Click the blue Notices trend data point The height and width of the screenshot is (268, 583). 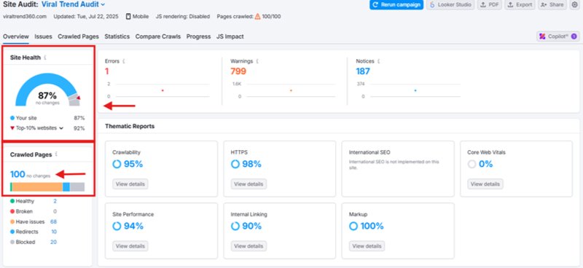415,90
